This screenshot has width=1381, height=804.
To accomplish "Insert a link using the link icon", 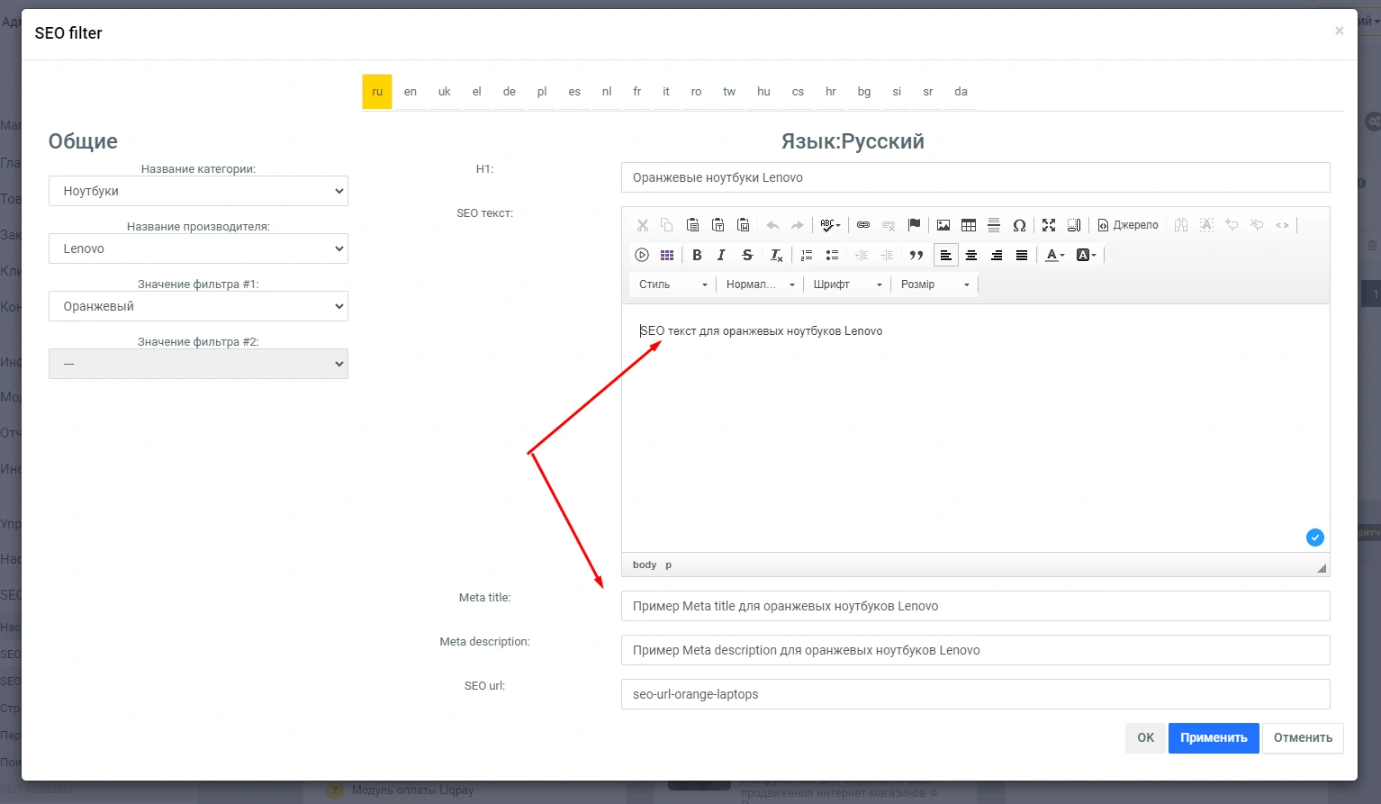I will (863, 225).
